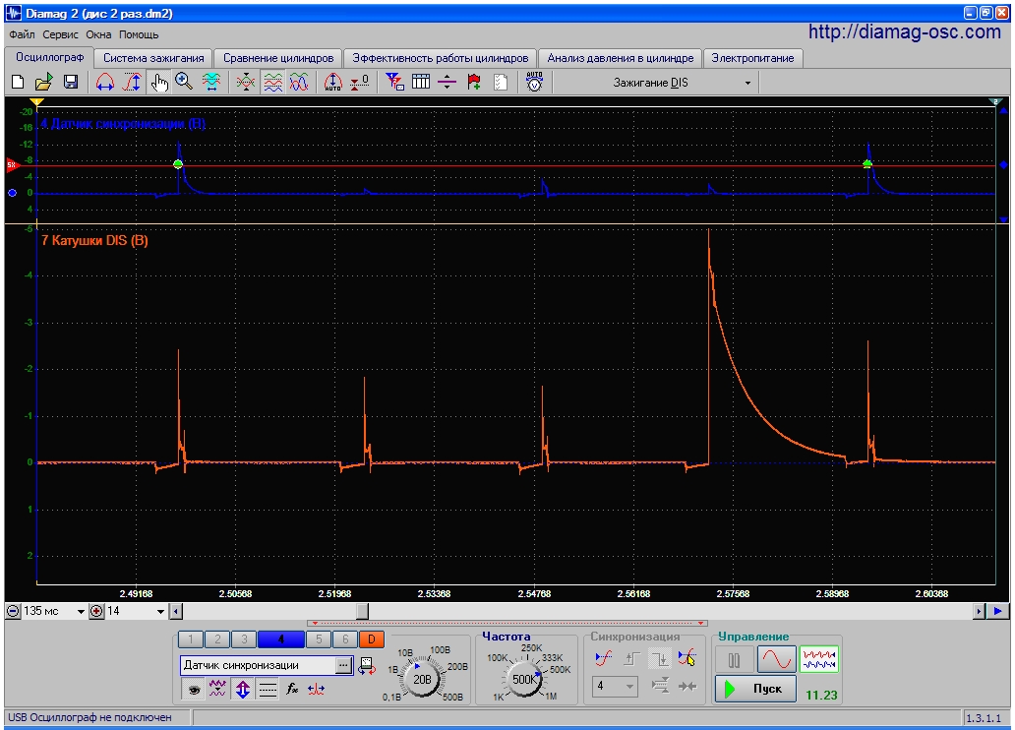1015x730 pixels.
Task: Open the fx math function icon
Action: (x=292, y=690)
